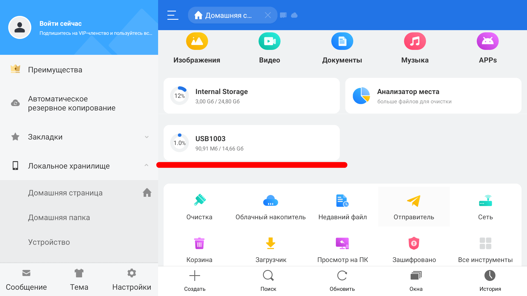527x296 pixels.
Task: Click the VIP subscription prompt text
Action: 96,33
